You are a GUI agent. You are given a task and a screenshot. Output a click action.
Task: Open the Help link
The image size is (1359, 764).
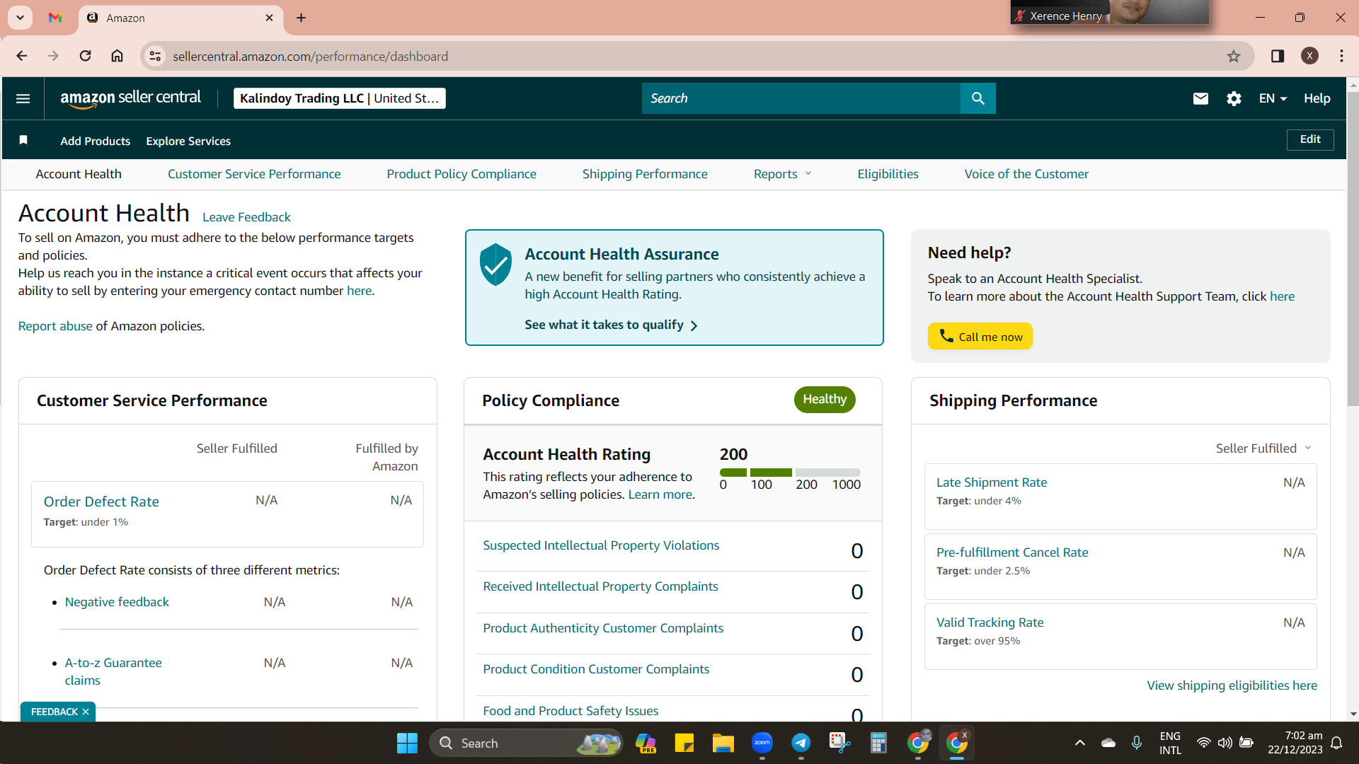1317,98
